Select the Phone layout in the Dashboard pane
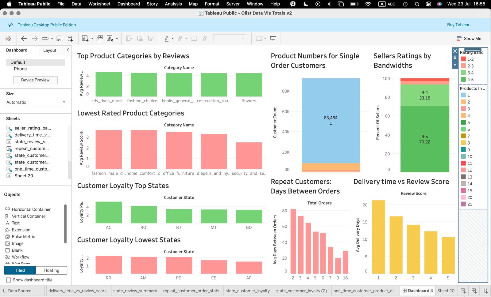The image size is (491, 297). point(20,69)
